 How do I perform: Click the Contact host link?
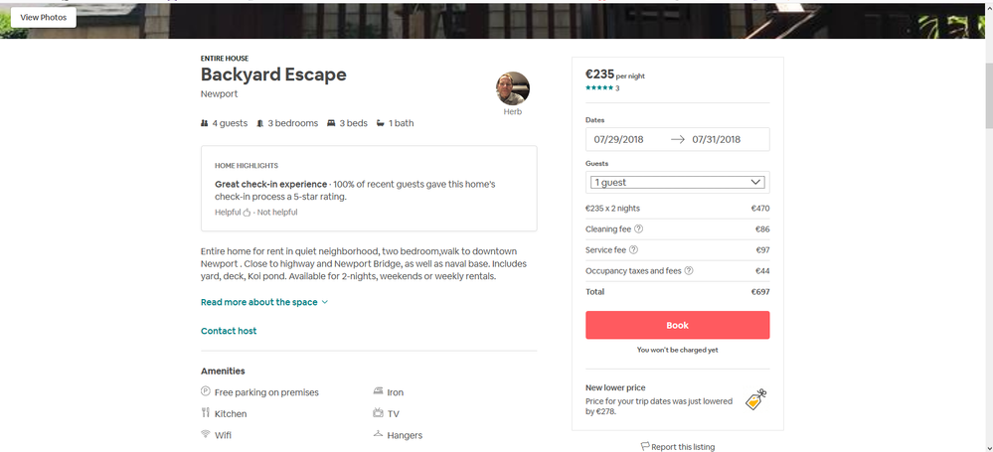(x=229, y=331)
